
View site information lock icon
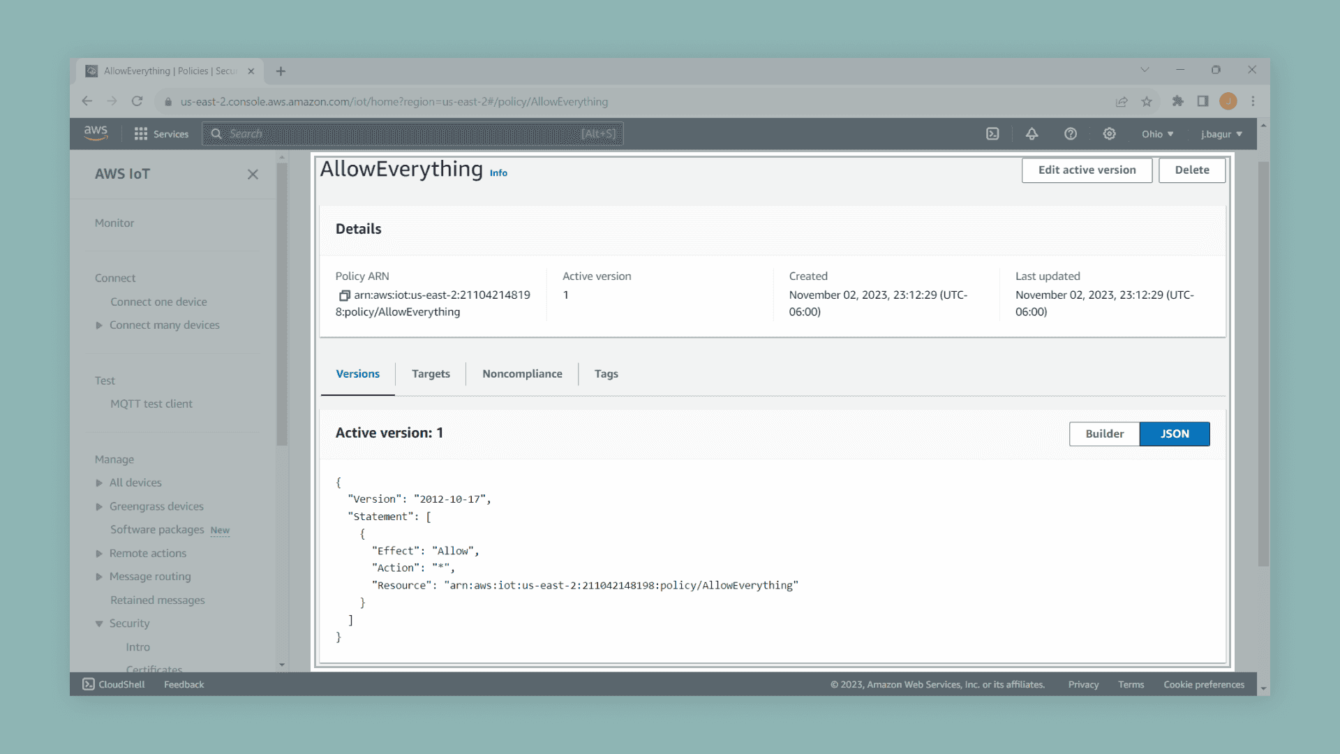[x=168, y=102]
